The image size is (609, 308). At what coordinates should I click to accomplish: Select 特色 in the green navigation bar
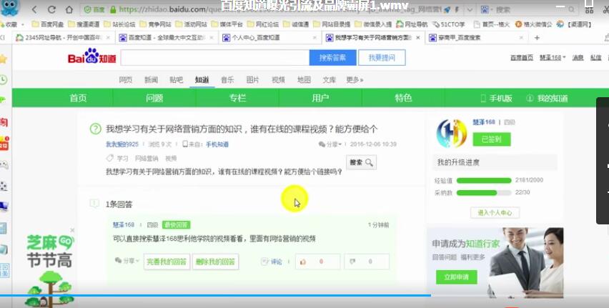[x=403, y=98]
